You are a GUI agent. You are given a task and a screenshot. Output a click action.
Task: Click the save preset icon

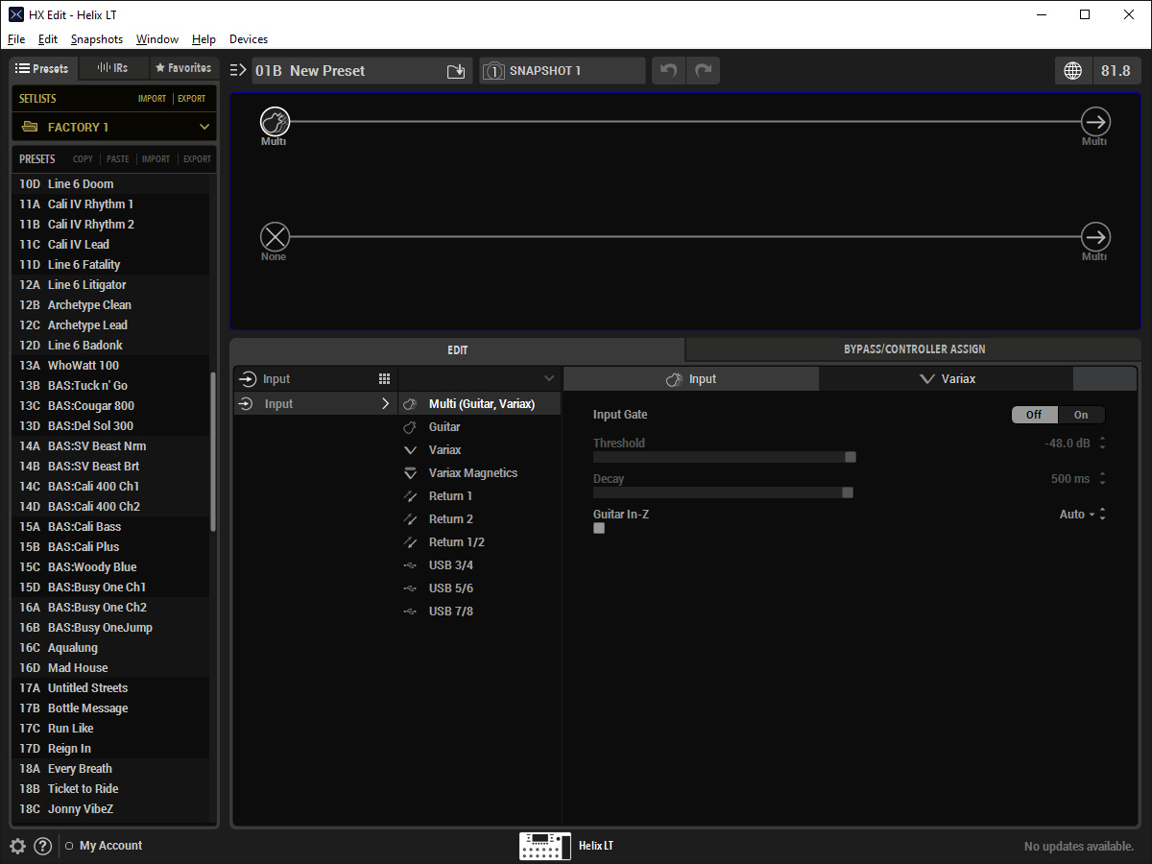(456, 71)
